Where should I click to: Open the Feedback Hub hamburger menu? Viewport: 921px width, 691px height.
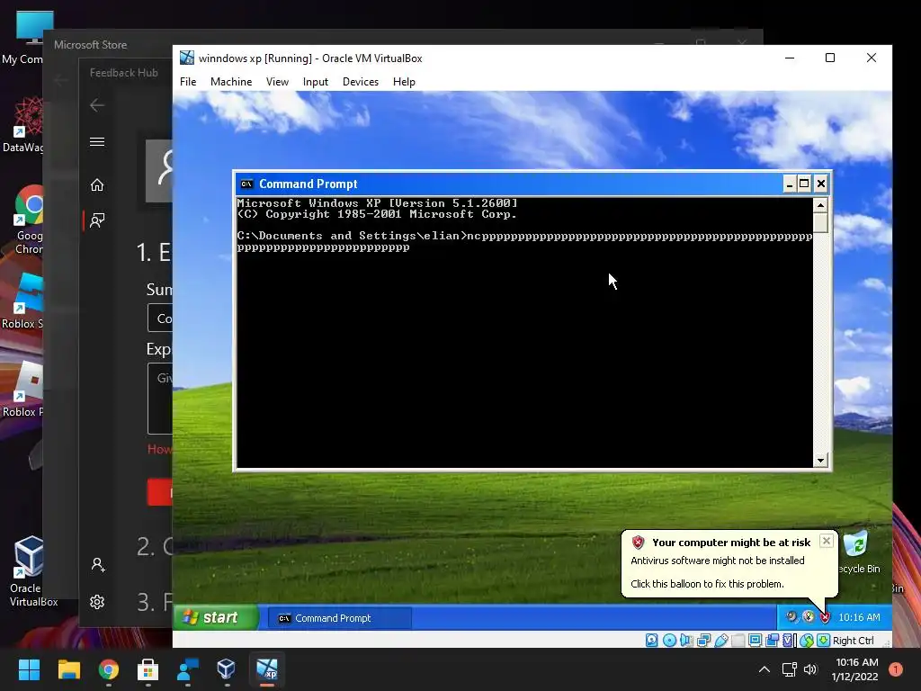pos(97,141)
